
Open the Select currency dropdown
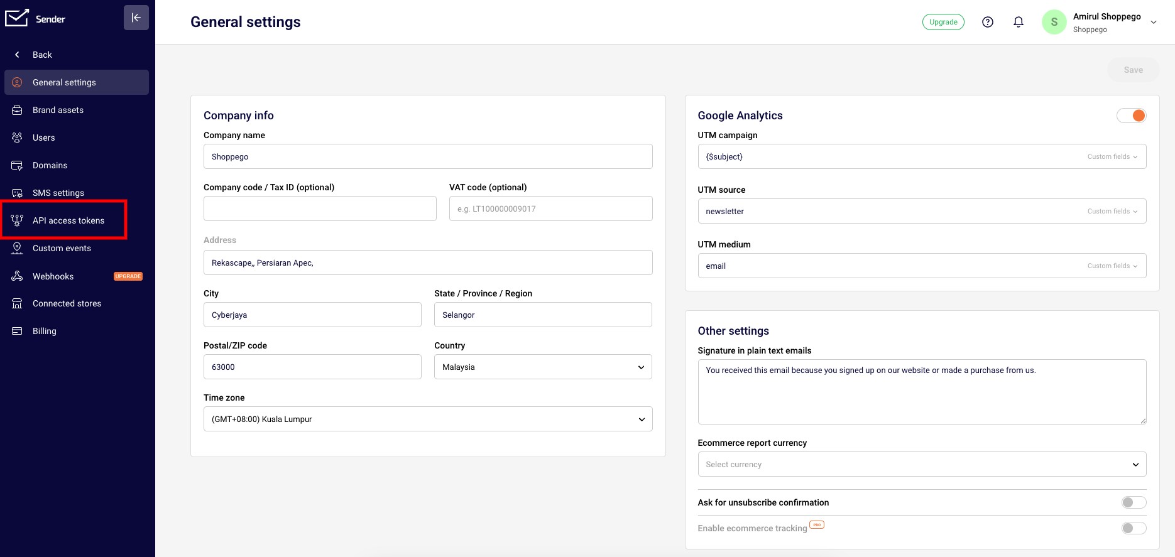click(922, 464)
